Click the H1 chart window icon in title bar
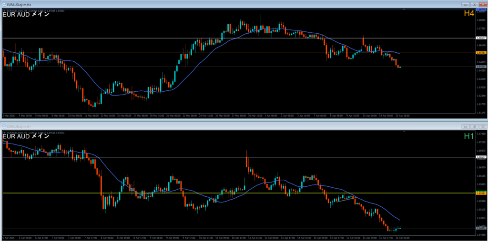This screenshot has height=241, width=488. coord(3,126)
